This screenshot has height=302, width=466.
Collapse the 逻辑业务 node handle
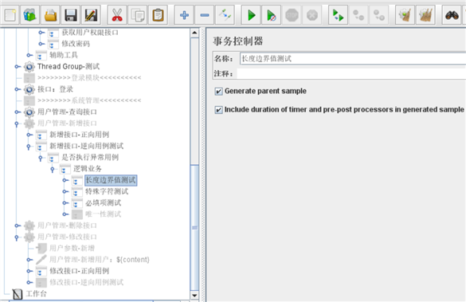(53, 169)
